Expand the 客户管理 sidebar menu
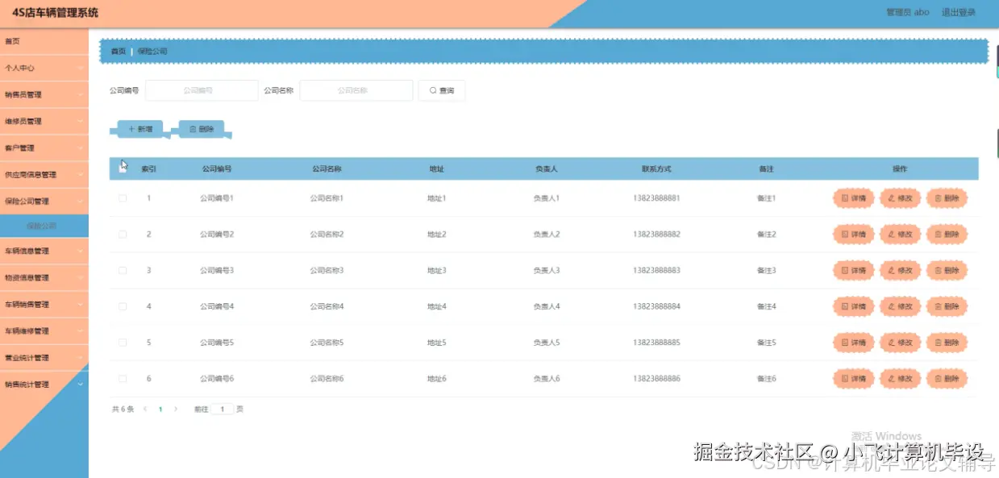 coord(44,148)
